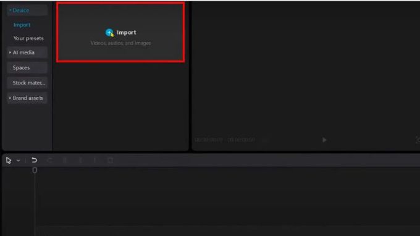Switch to the Spaces section
This screenshot has height=236, width=420.
pyautogui.click(x=27, y=68)
